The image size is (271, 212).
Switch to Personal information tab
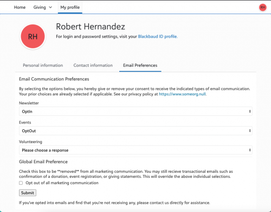(x=43, y=65)
